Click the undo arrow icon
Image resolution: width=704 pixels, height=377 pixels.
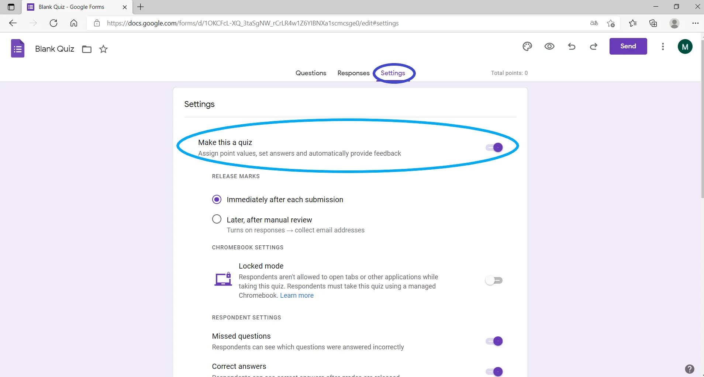pos(572,46)
